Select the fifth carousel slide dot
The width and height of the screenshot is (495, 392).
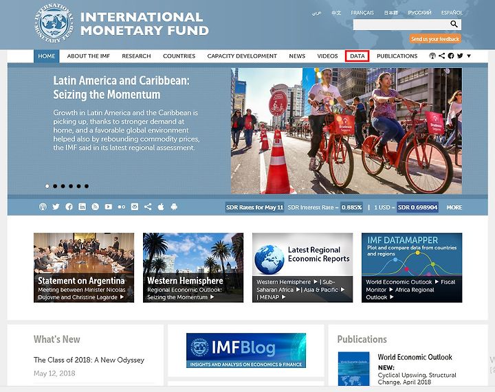coord(78,186)
